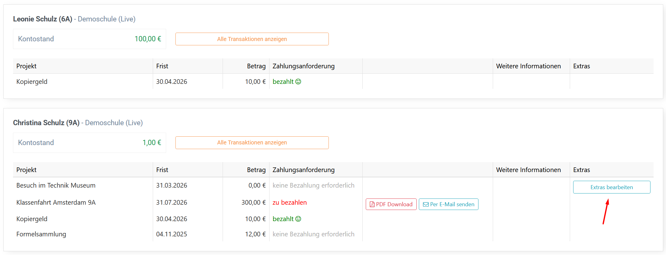Open Extras bearbeiten
Screen dimensions: 666x255
point(611,187)
